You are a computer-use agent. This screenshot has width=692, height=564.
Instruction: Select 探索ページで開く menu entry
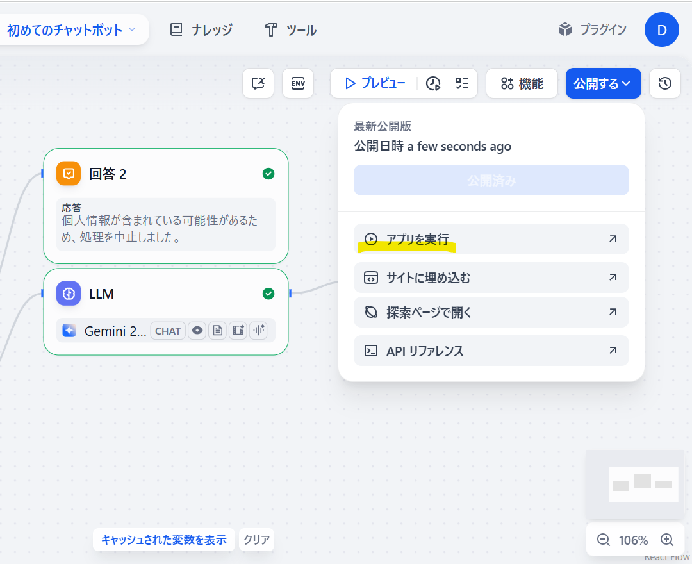[491, 312]
